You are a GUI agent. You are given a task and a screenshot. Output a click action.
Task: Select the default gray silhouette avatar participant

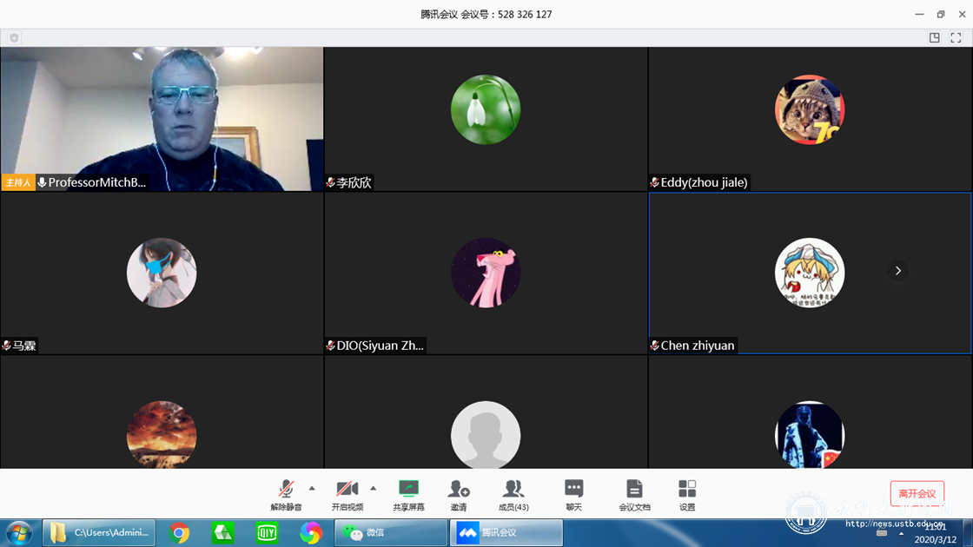pos(486,434)
